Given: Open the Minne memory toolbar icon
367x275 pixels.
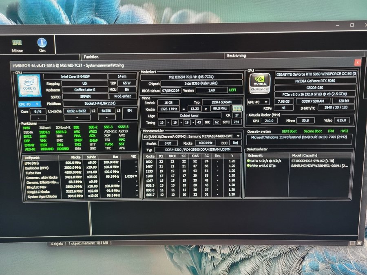Looking at the screenshot, I should 17,43.
